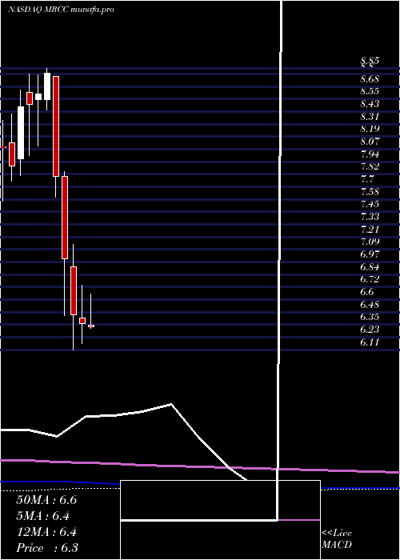
Task: Select the 6.11 price axis label
Action: point(370,342)
